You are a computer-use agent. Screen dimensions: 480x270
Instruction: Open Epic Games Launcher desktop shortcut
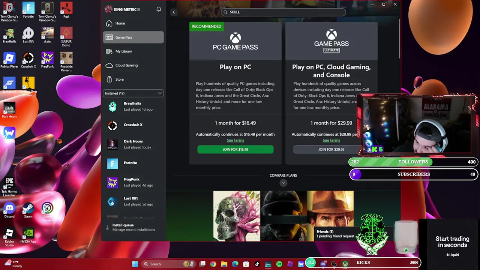[x=9, y=186]
